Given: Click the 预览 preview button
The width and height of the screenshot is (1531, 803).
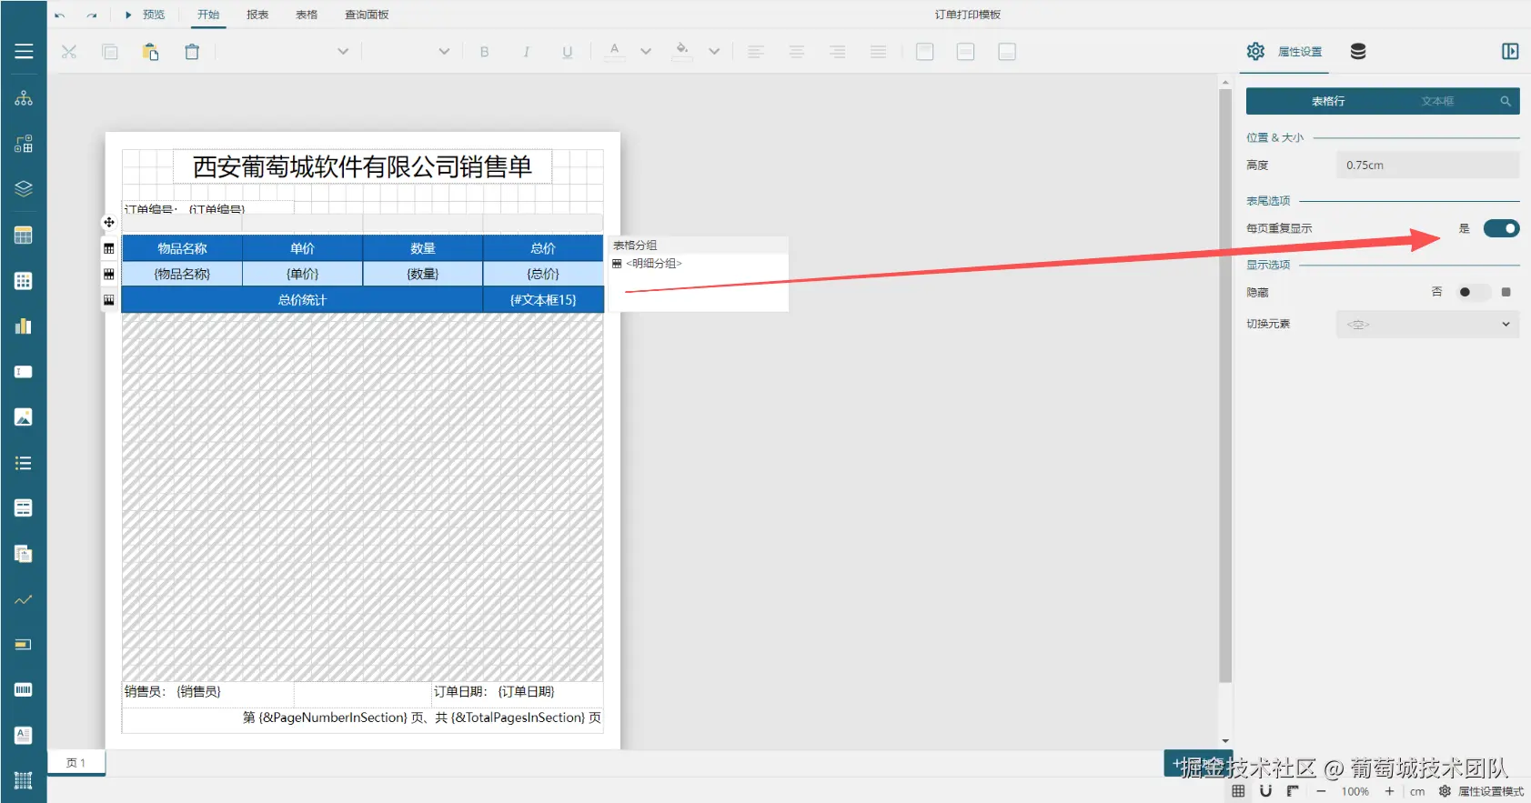Looking at the screenshot, I should 146,15.
